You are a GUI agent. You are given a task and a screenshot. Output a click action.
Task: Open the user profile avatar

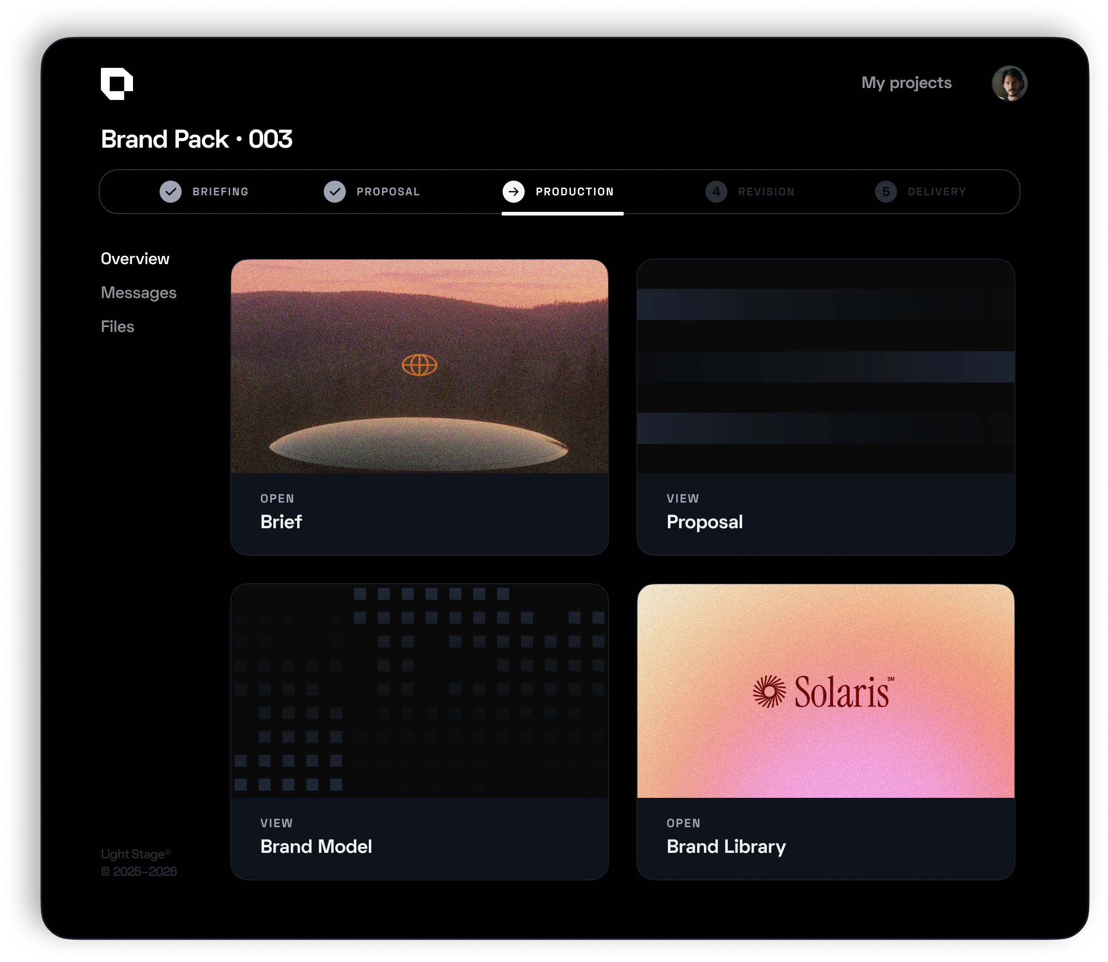click(1009, 83)
